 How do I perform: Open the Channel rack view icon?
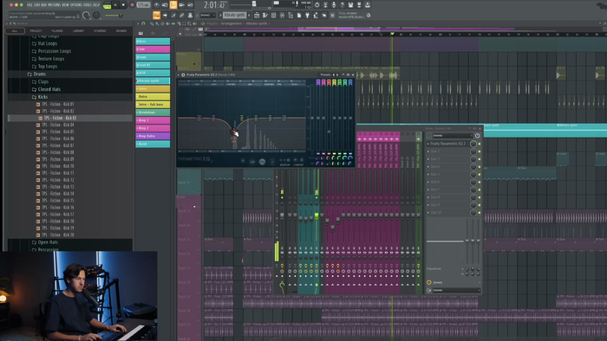coord(274,15)
